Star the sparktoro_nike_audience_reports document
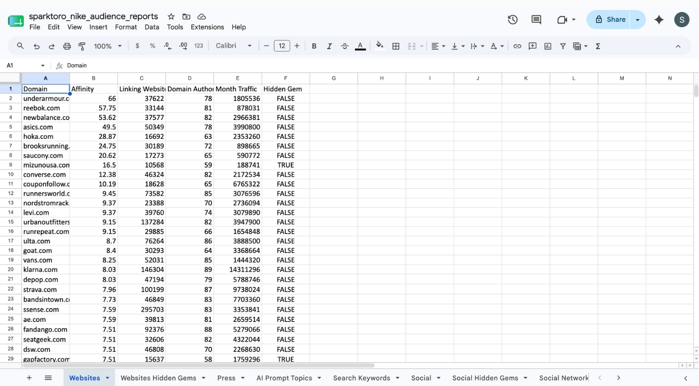The width and height of the screenshot is (699, 386). coord(171,17)
